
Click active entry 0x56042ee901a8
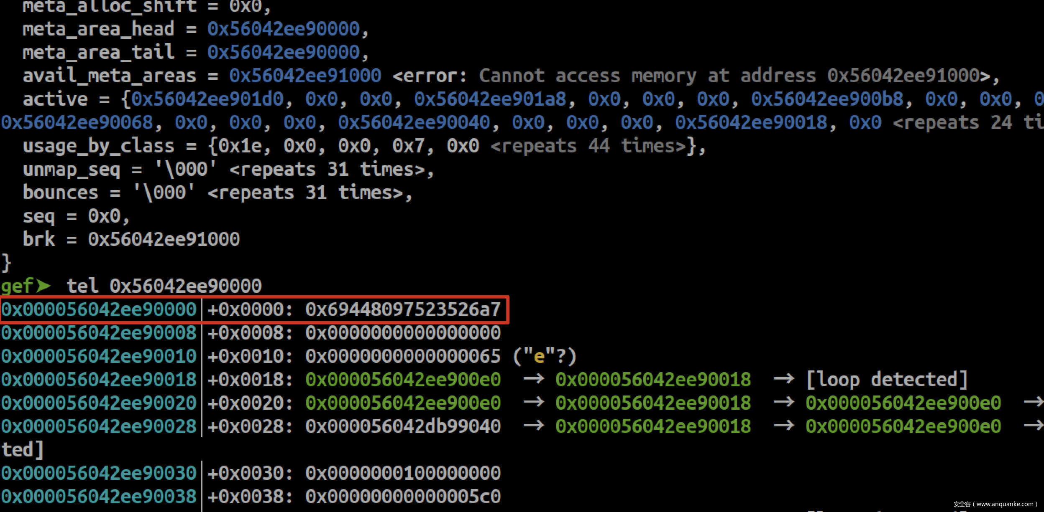[490, 99]
